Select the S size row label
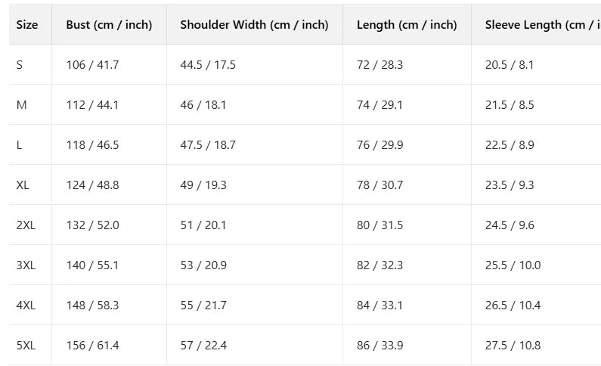Viewport: 601px width, 366px height. pos(20,65)
